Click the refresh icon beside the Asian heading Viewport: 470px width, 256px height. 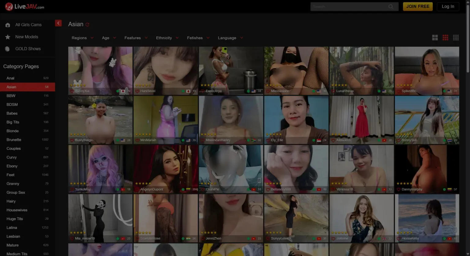pyautogui.click(x=88, y=25)
